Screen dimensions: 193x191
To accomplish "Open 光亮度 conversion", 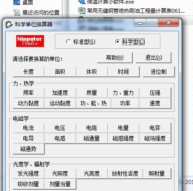I will pos(92,173).
